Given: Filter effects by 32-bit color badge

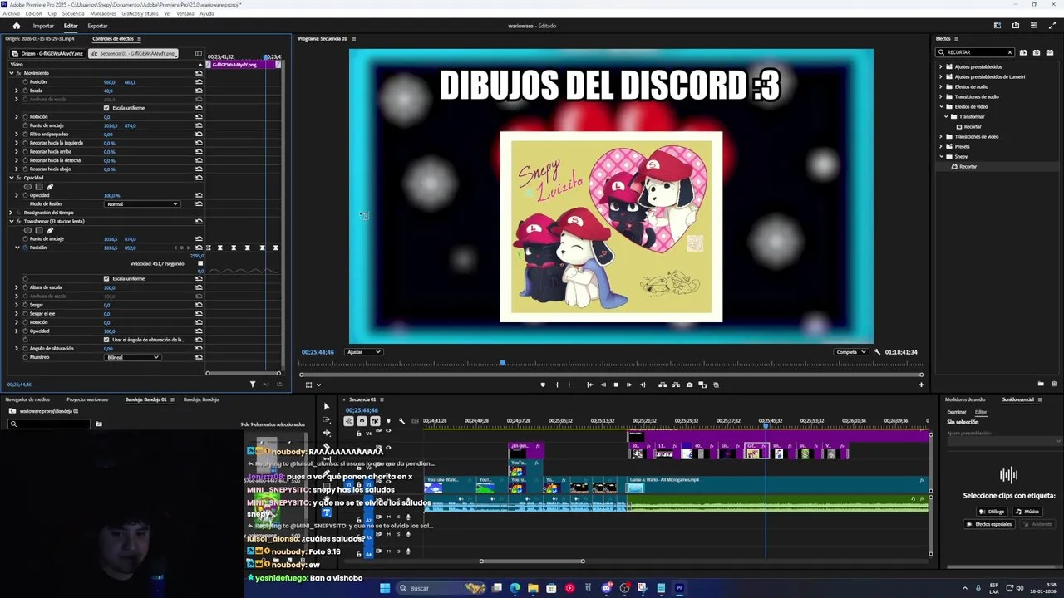Looking at the screenshot, I should pos(1035,52).
